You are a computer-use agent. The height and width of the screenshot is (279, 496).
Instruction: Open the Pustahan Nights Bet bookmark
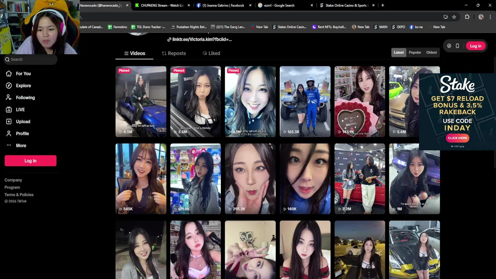tap(189, 27)
